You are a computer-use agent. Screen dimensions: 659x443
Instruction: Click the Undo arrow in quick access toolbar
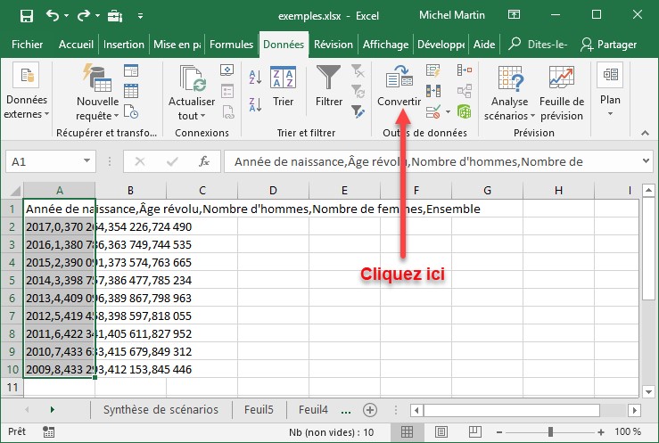click(52, 16)
